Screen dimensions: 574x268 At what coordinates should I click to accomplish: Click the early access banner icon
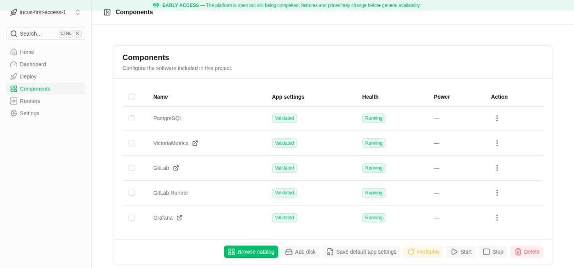156,5
